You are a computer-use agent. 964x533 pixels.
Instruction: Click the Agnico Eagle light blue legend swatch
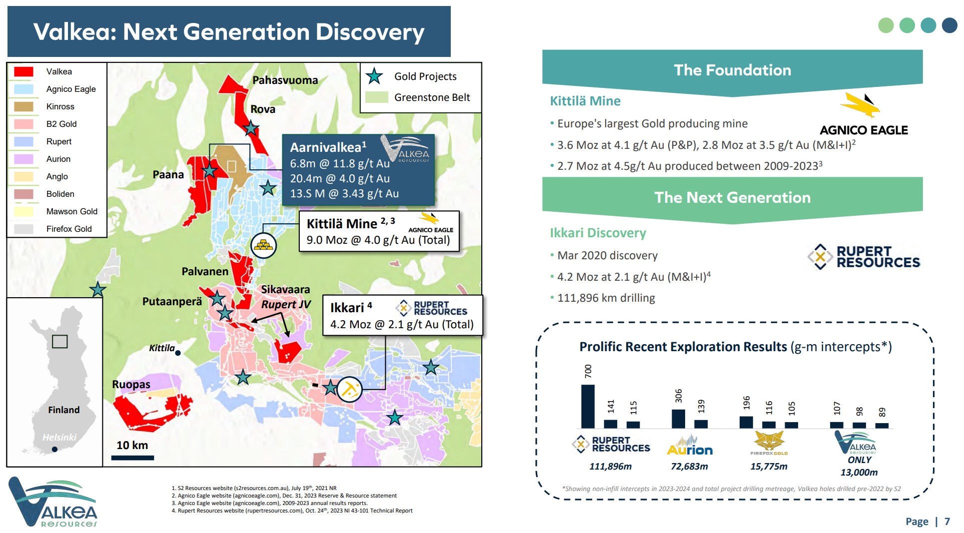[23, 89]
